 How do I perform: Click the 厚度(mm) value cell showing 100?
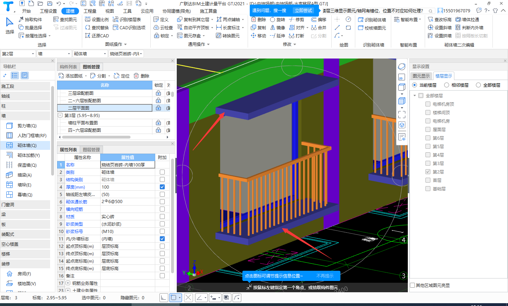(x=128, y=187)
